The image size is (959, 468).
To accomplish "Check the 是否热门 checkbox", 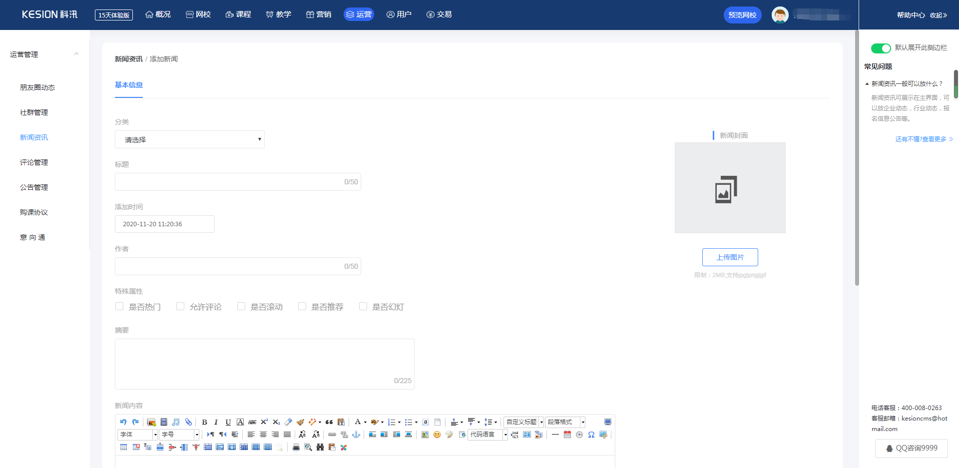I will coord(119,306).
